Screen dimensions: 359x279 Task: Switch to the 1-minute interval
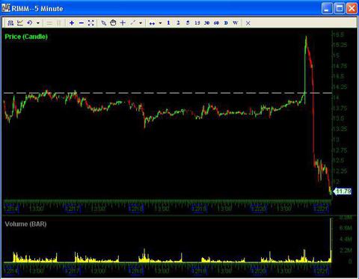(168, 23)
